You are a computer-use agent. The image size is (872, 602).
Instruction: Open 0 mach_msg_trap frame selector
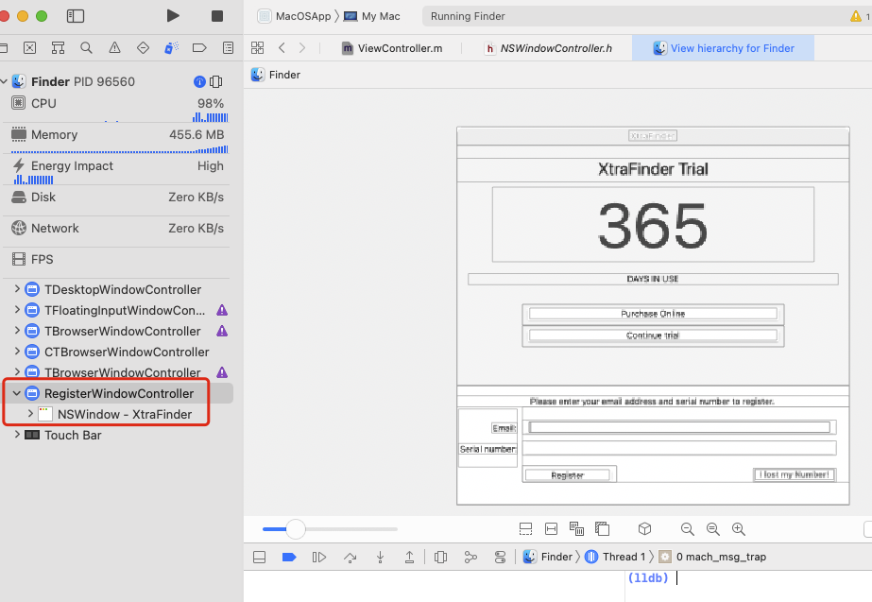[712, 557]
